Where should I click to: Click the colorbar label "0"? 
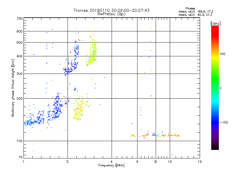click(220, 88)
